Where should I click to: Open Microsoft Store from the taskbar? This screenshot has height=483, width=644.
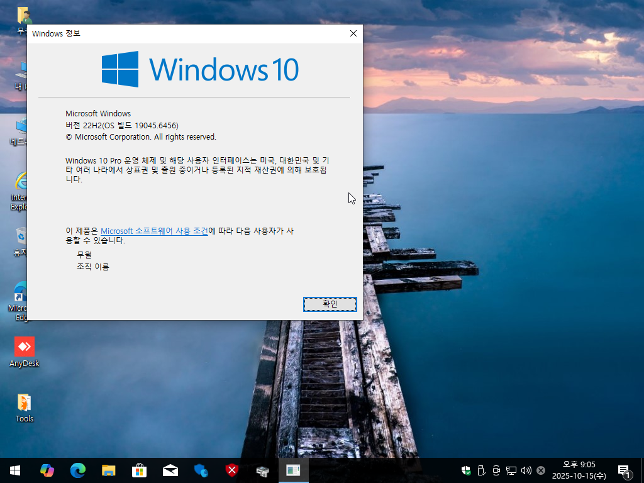point(139,470)
